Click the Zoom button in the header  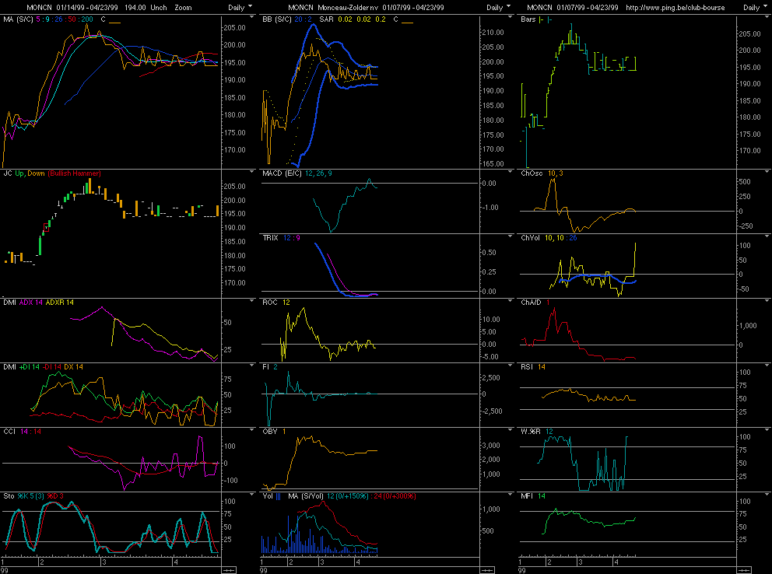[183, 7]
